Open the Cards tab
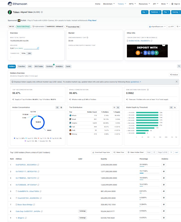Image resolution: width=181 pixels, height=222 pixels. coord(68,66)
